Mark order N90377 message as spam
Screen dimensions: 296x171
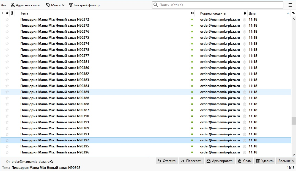coord(245,56)
